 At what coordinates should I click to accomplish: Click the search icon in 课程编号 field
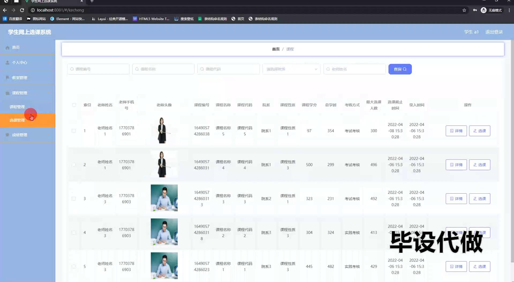(72, 69)
